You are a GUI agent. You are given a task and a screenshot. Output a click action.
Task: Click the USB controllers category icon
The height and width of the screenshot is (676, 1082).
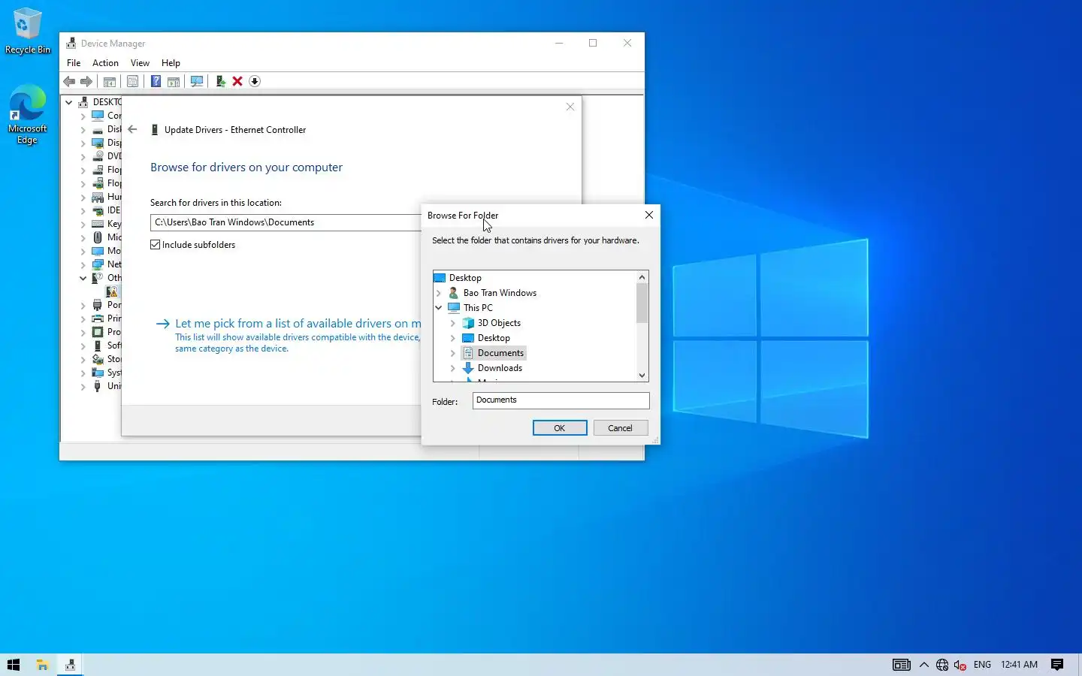(x=98, y=386)
